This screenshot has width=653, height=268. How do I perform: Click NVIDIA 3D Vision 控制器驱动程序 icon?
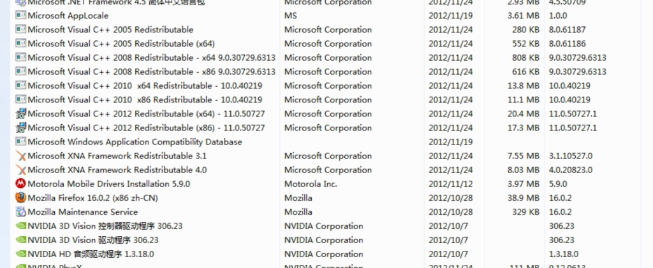[x=20, y=226]
